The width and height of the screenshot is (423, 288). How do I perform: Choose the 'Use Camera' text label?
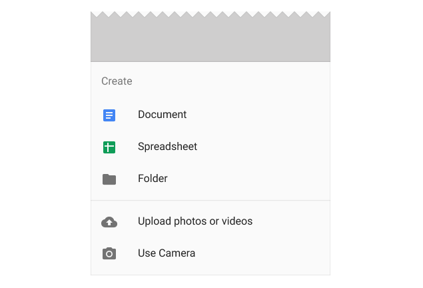167,253
